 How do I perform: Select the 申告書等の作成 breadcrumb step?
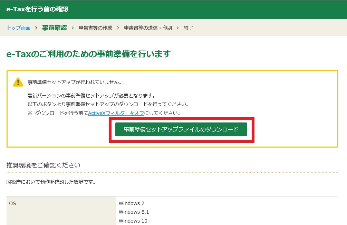(x=95, y=28)
